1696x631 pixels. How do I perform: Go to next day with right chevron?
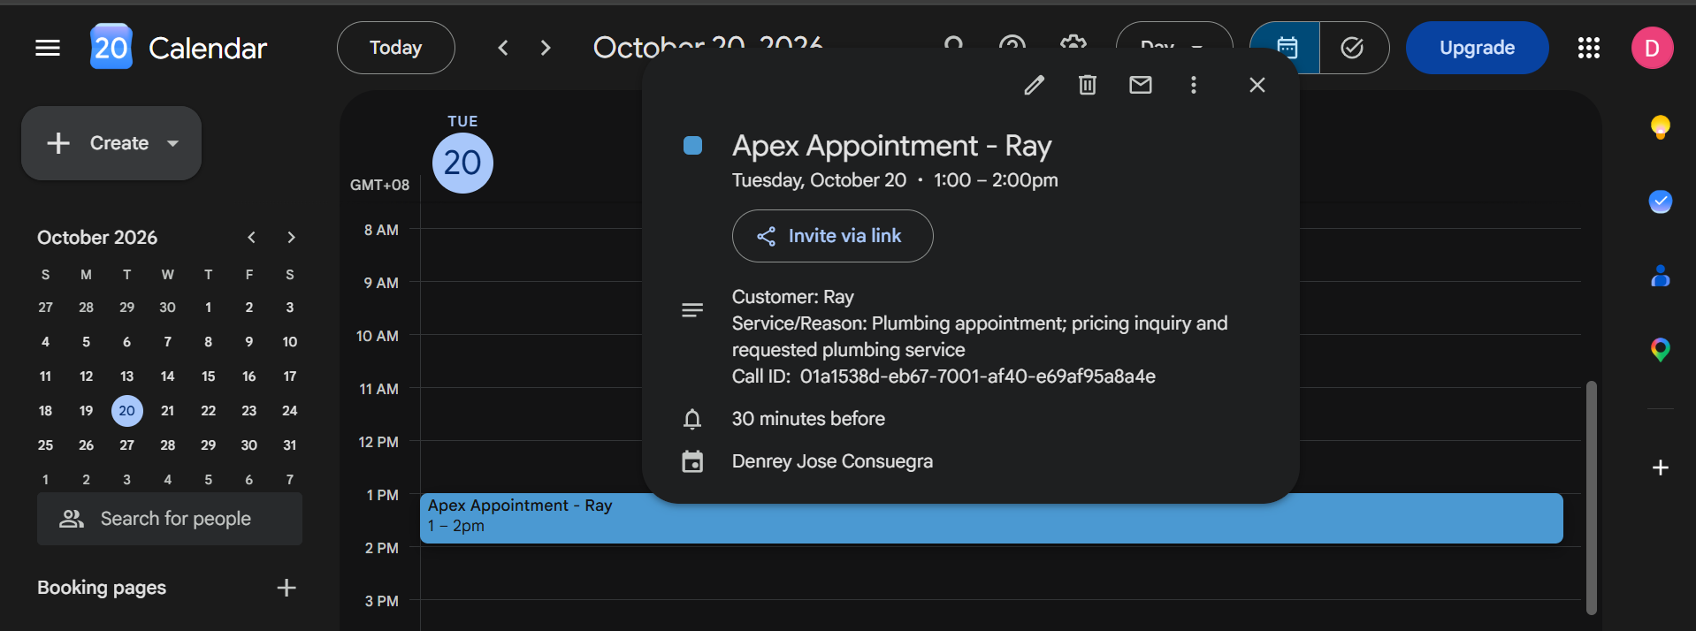click(x=546, y=48)
